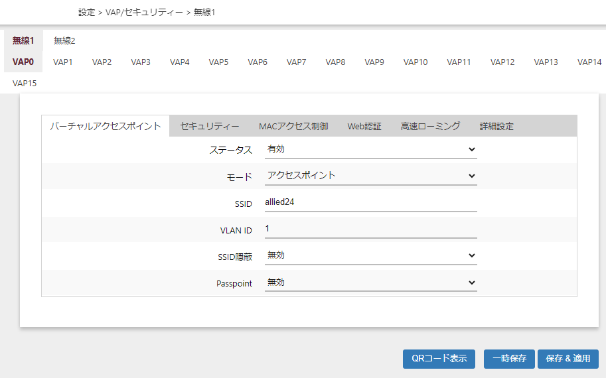The image size is (606, 378).
Task: Click the VLAN ID input field
Action: [370, 229]
